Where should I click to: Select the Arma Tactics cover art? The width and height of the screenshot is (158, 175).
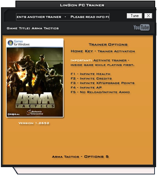pos(35,78)
